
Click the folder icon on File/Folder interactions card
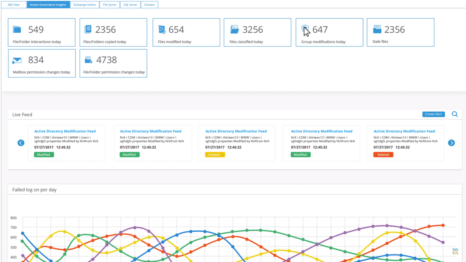click(x=17, y=29)
